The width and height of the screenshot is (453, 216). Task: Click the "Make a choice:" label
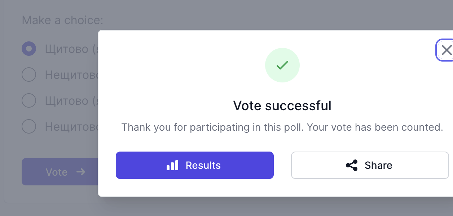pos(62,20)
